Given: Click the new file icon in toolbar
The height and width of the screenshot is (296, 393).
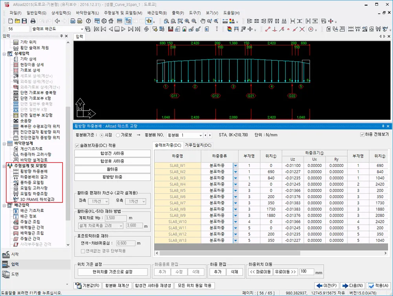Looking at the screenshot, I should 11,21.
